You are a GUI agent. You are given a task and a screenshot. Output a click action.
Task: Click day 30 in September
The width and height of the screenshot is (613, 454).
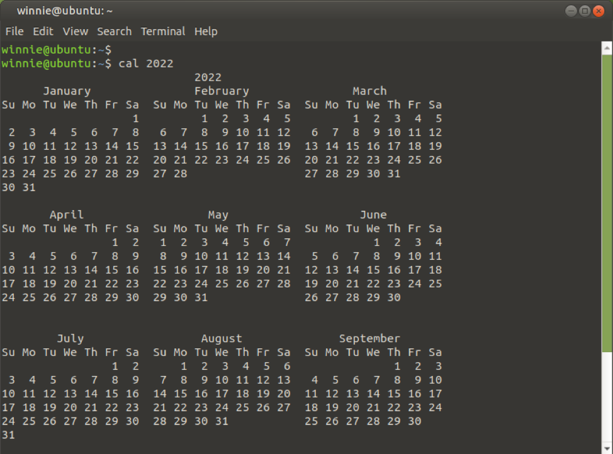pyautogui.click(x=414, y=421)
